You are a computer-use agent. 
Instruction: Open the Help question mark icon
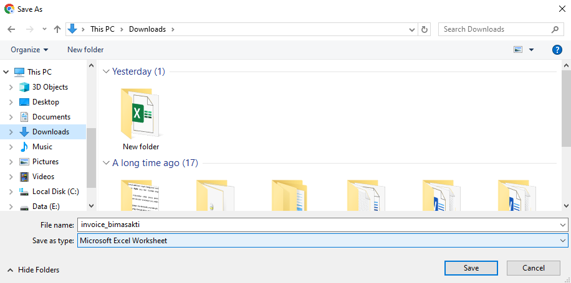point(557,50)
